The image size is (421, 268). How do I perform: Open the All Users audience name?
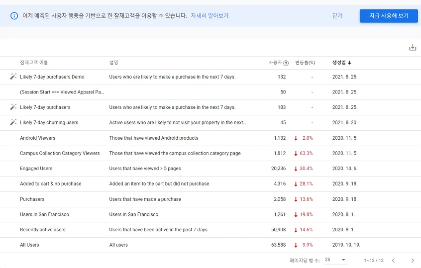coord(29,245)
